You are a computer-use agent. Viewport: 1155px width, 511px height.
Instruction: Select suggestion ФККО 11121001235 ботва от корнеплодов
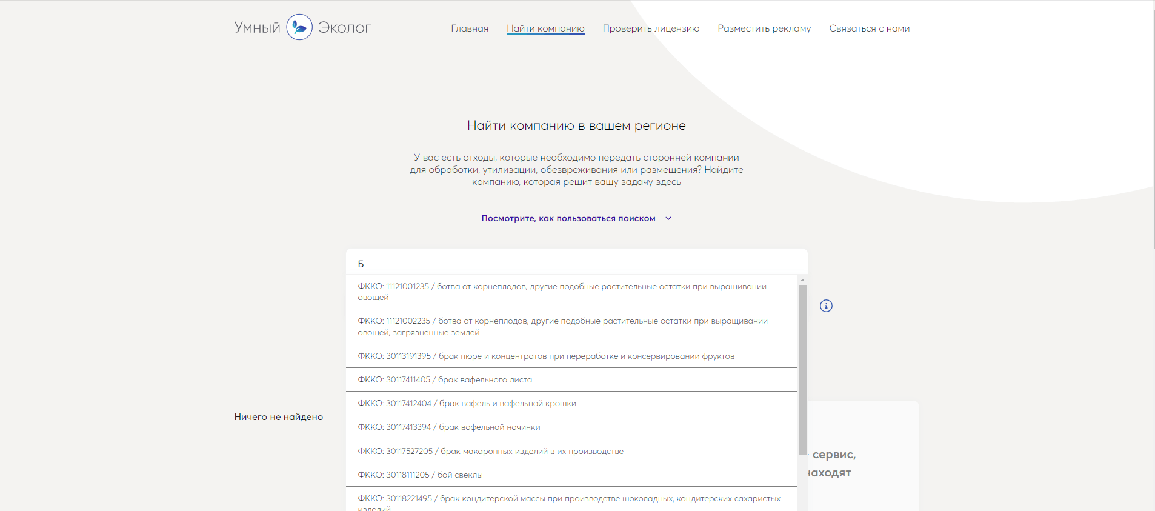tap(571, 292)
